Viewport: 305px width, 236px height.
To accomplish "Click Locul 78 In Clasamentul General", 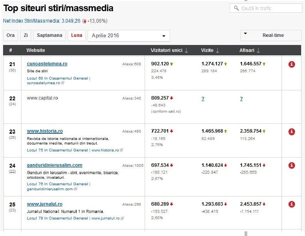I will [57, 218].
